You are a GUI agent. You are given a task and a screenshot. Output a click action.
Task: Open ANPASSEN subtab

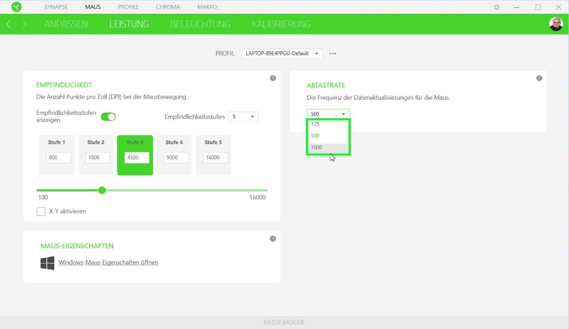coord(66,24)
